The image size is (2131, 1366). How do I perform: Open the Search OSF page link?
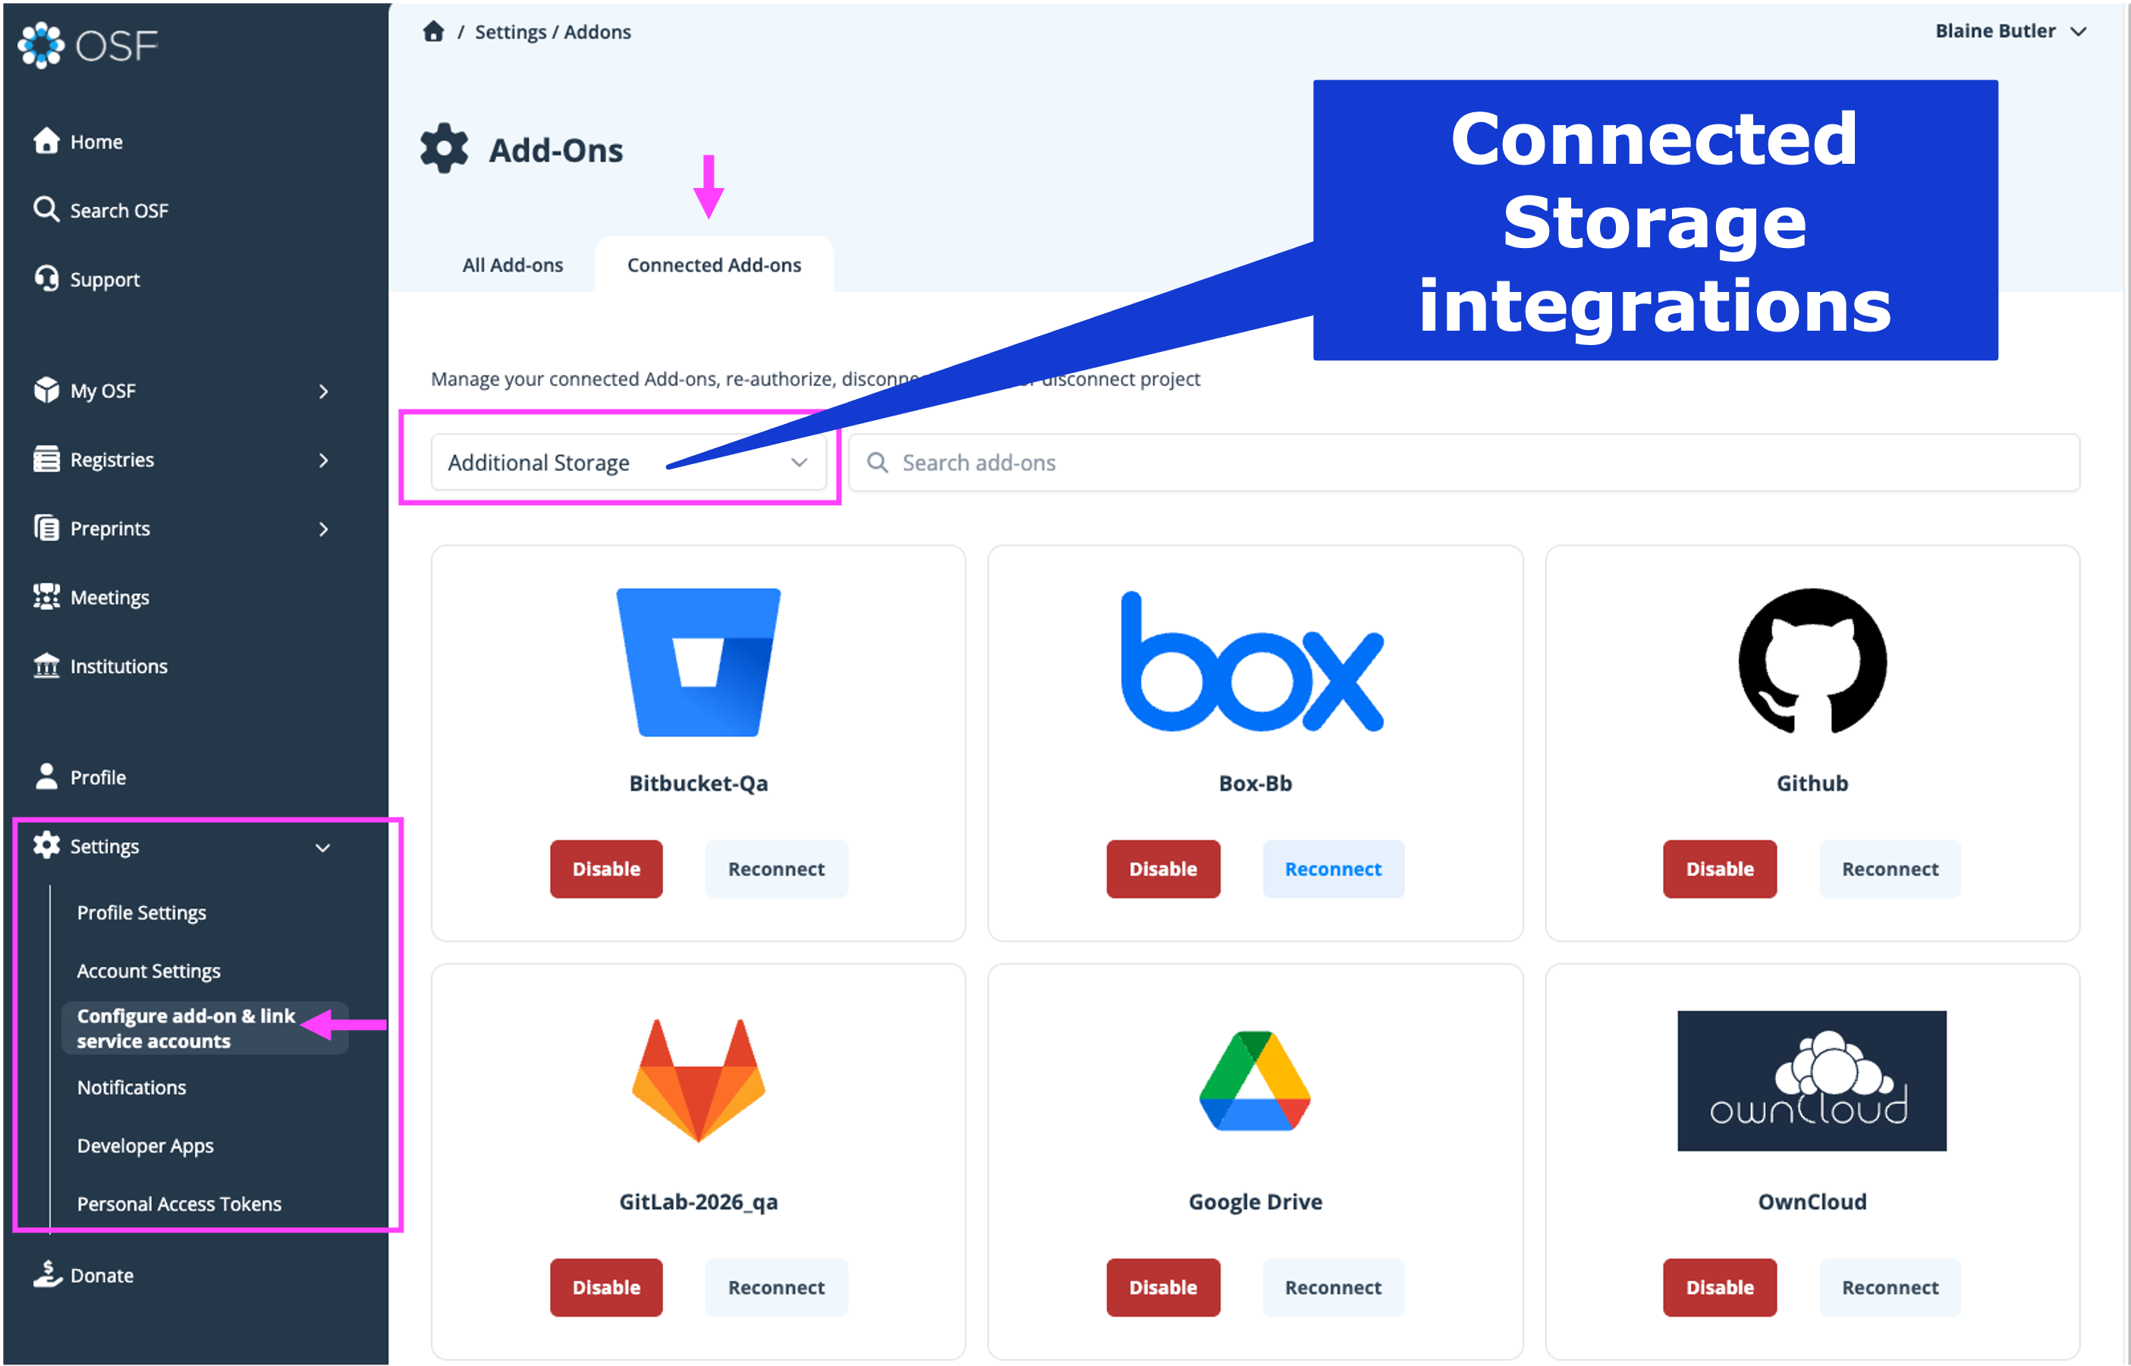pyautogui.click(x=119, y=210)
